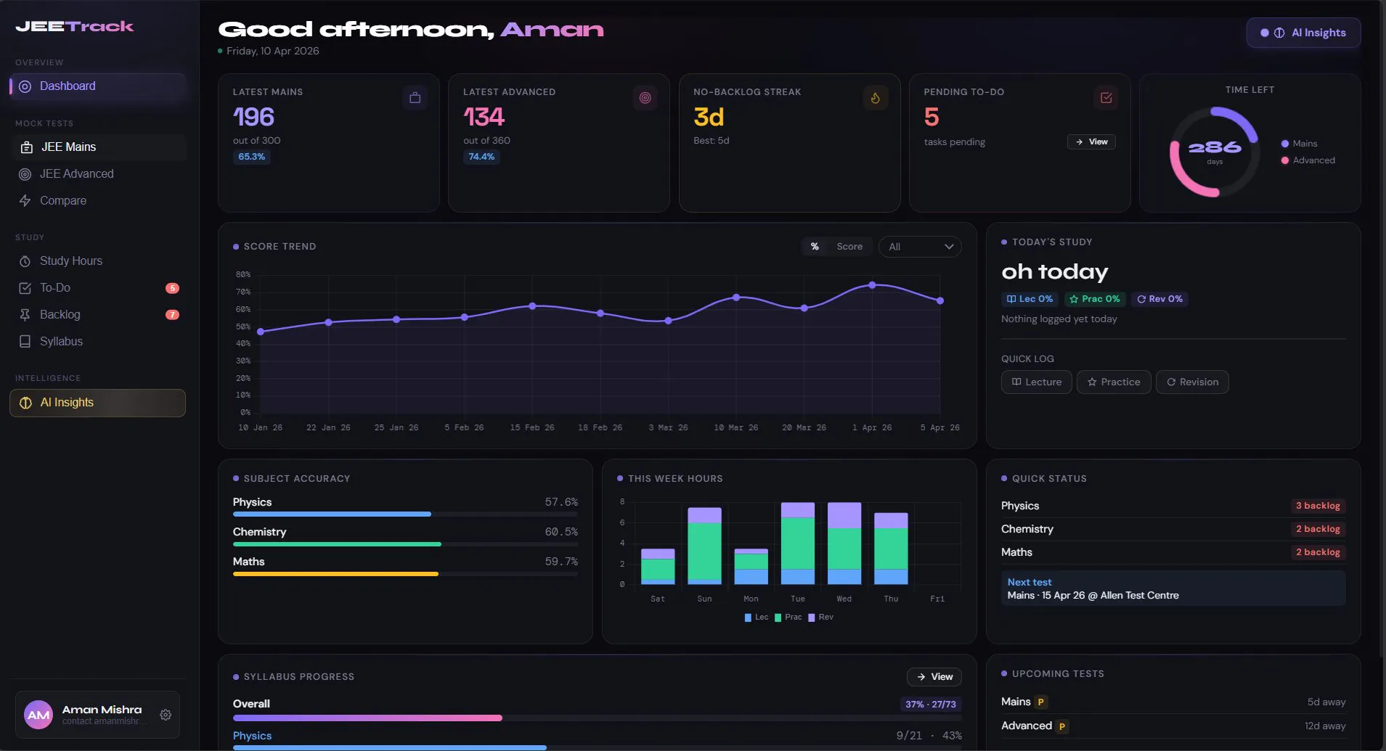
Task: Click the Physics 3 backlog badge
Action: point(1318,506)
